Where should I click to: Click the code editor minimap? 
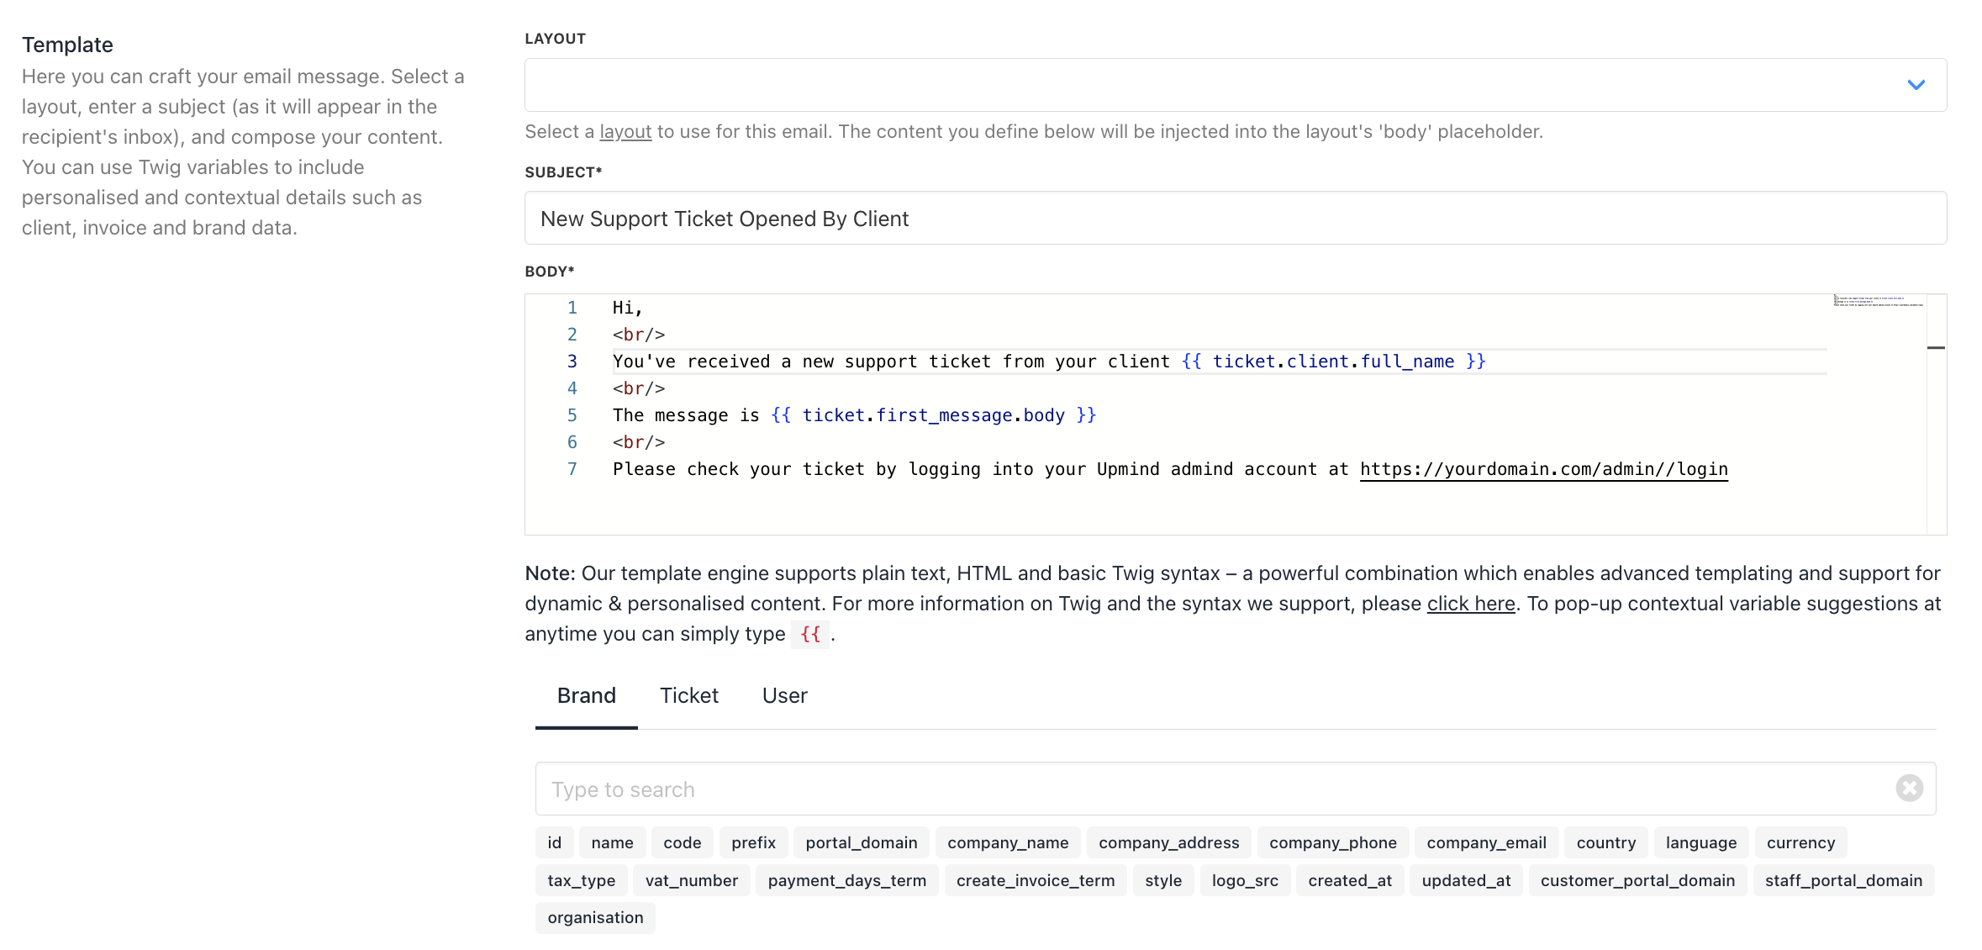pos(1878,301)
